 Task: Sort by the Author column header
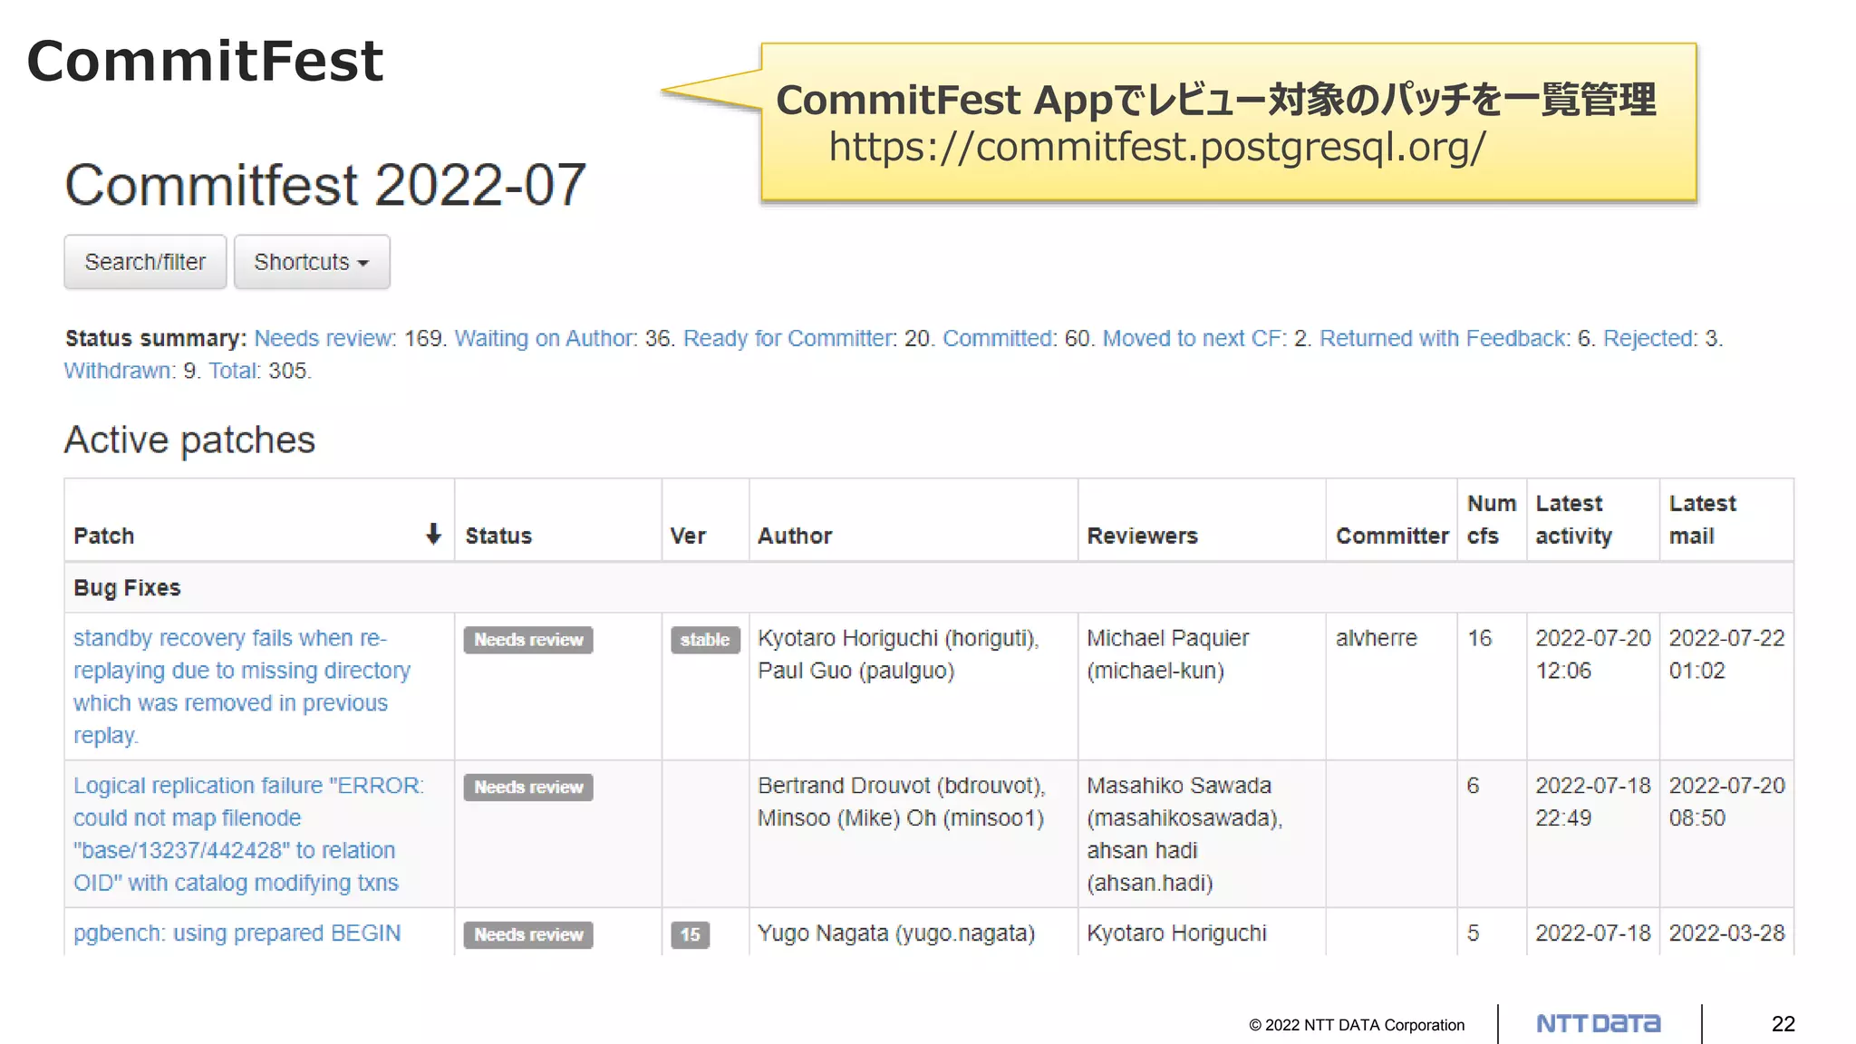click(795, 536)
